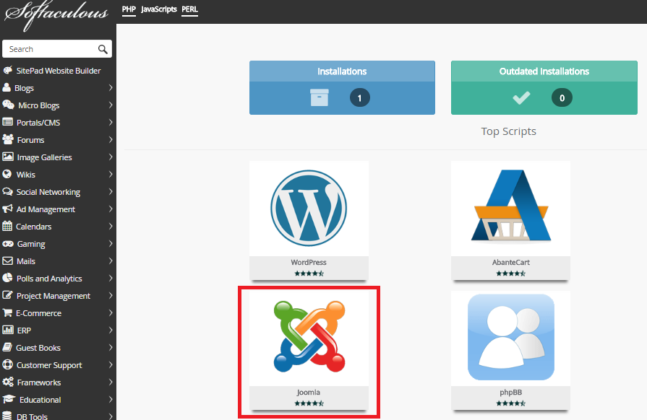The image size is (647, 420).
Task: Open the AbanteCart script name link
Action: tap(511, 262)
